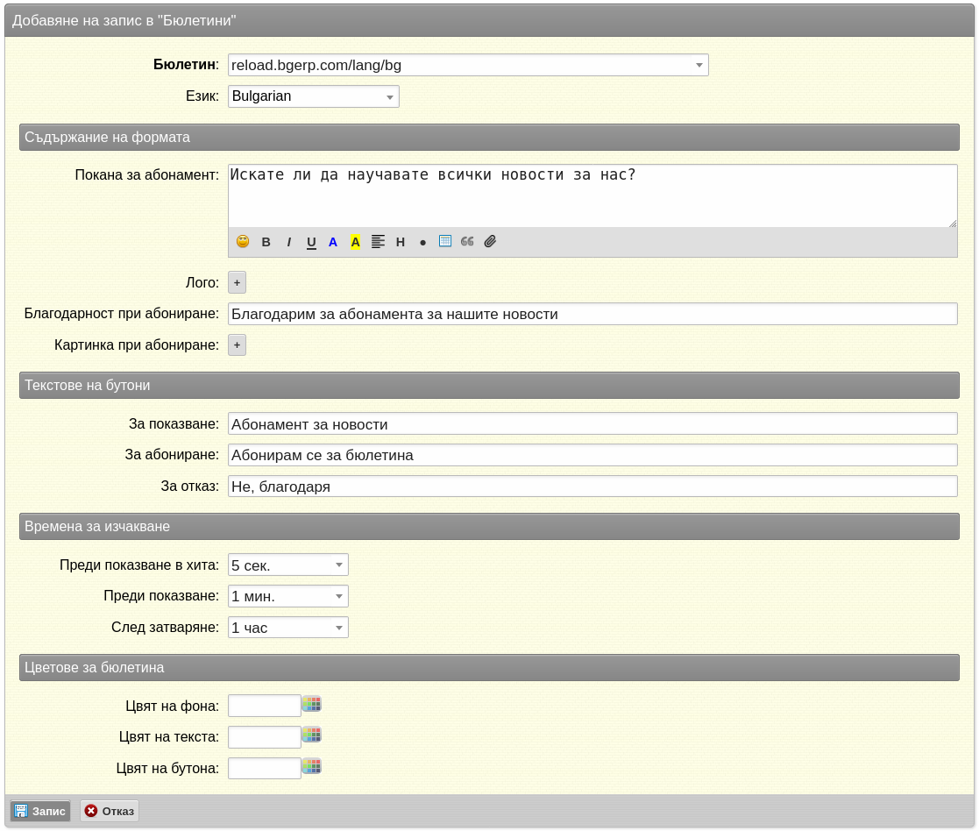Viewport: 979px width, 831px height.
Task: Insert a table via the toolbar icon
Action: click(x=445, y=242)
